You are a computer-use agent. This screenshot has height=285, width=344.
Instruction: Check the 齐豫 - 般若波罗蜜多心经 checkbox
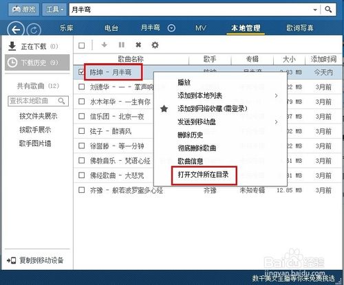(x=81, y=190)
